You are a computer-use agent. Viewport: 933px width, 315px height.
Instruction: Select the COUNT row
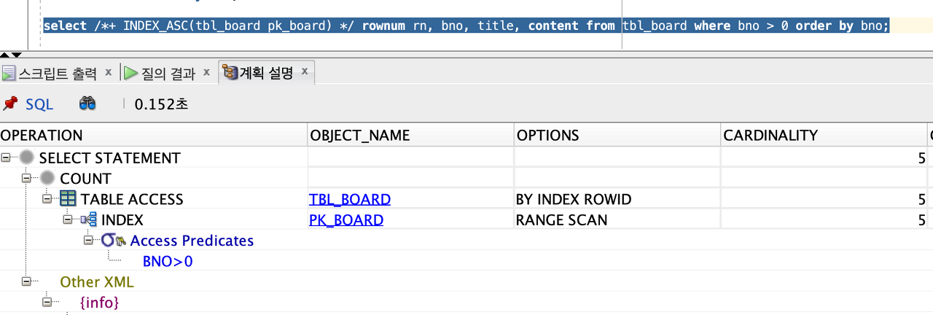click(x=466, y=178)
